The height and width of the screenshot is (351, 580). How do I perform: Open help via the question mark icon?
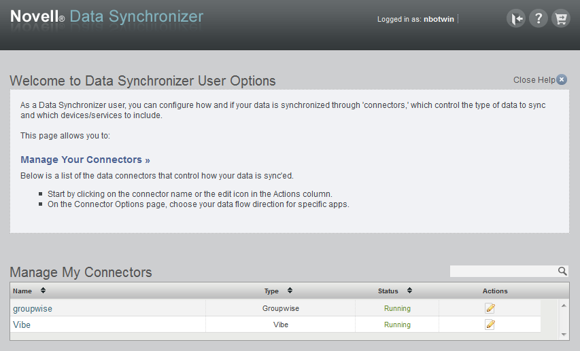(x=538, y=19)
